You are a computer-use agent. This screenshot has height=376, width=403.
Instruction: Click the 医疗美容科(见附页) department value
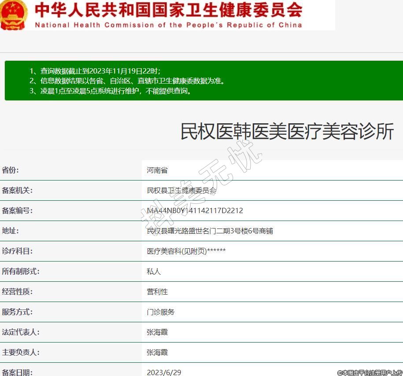(186, 251)
